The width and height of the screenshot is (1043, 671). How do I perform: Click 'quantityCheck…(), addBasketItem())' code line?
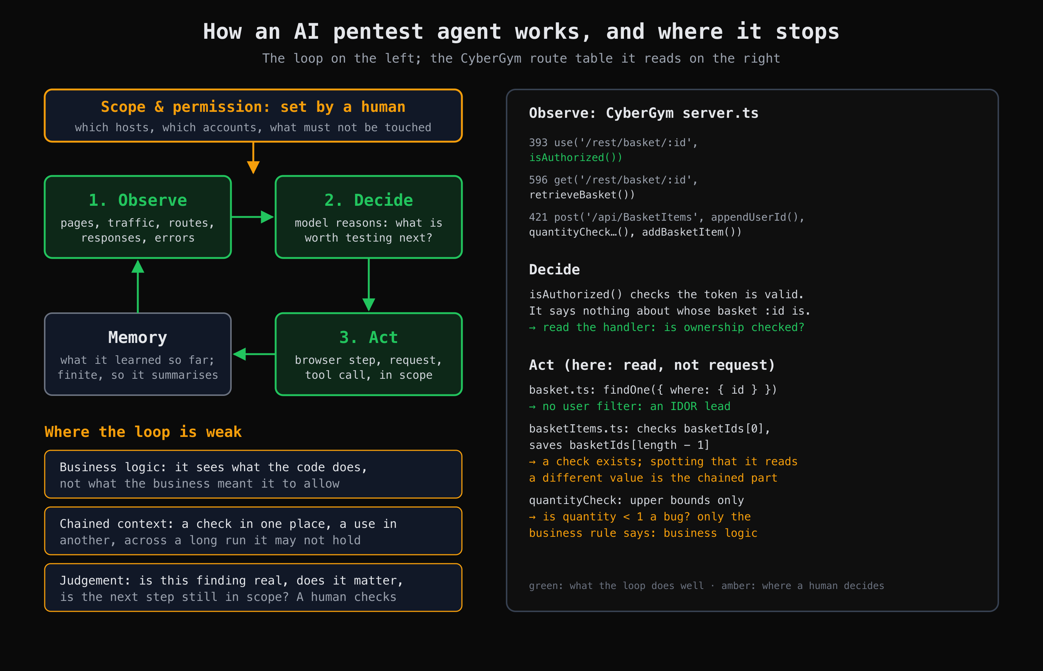tap(635, 232)
